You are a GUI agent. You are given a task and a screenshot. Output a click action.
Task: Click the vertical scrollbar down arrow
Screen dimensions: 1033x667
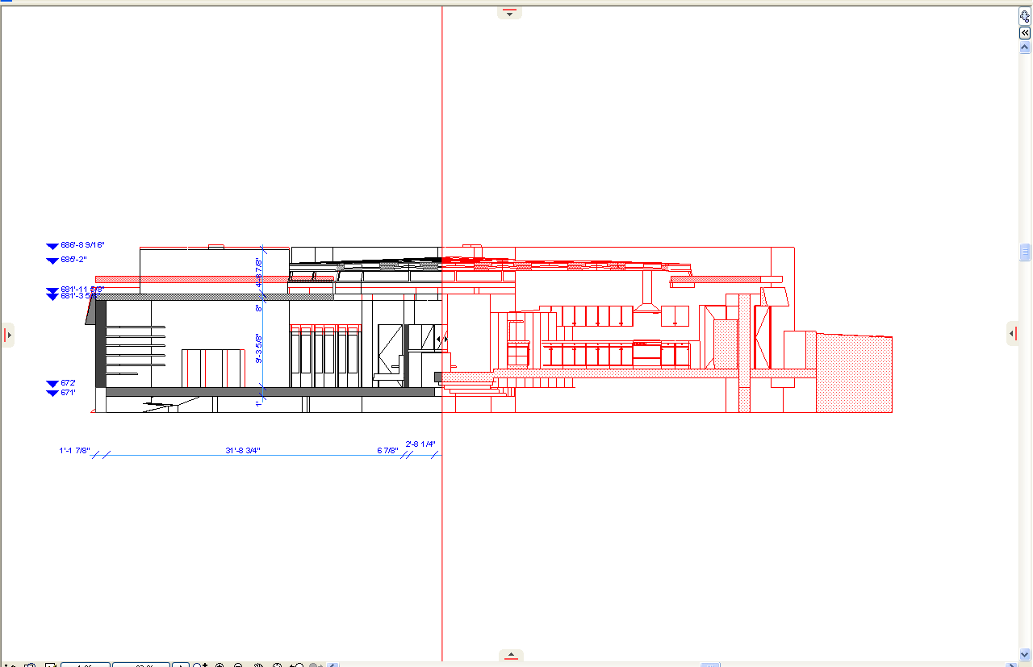(1025, 652)
